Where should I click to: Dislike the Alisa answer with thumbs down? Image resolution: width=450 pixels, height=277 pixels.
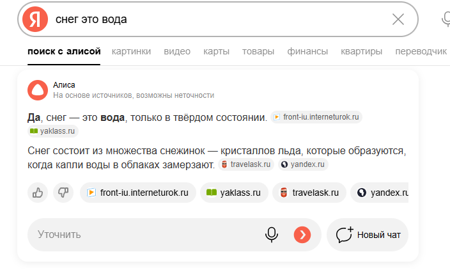[x=63, y=192]
